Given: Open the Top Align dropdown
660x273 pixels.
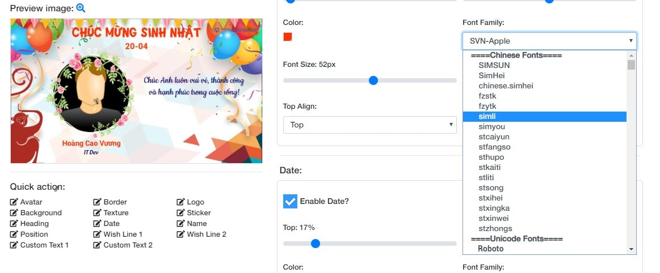Looking at the screenshot, I should 369,125.
